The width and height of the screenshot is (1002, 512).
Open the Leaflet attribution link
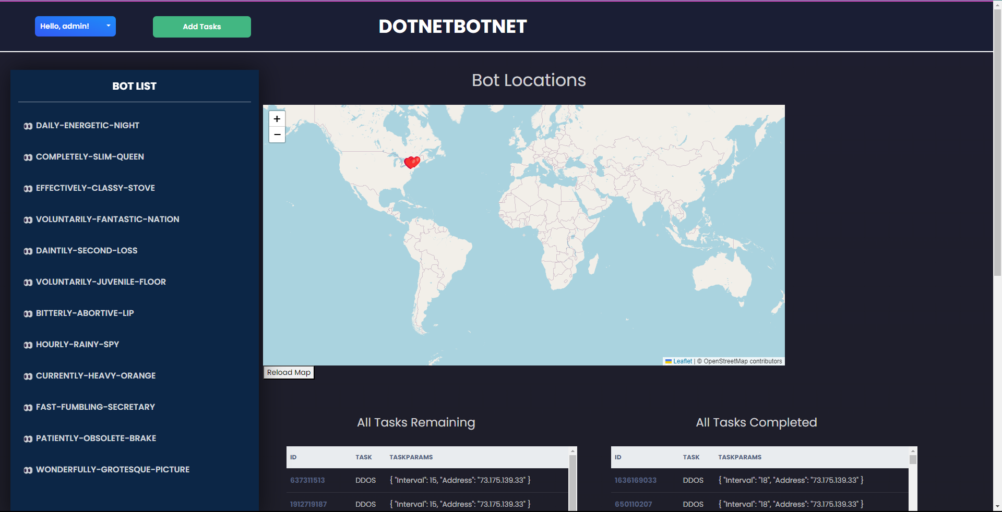pos(682,361)
